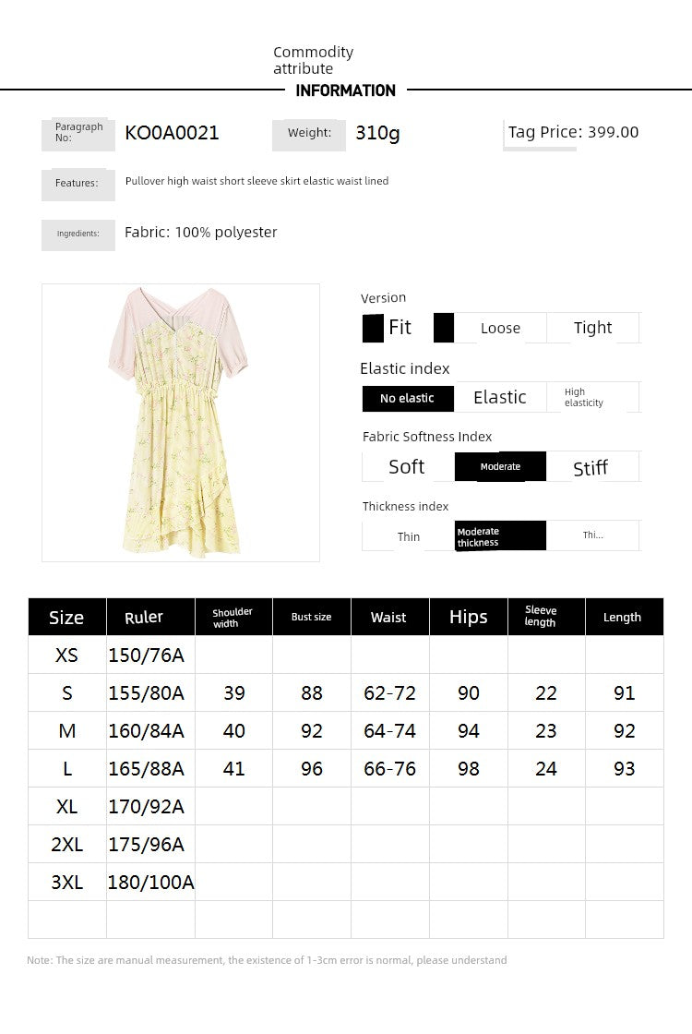Click the Commodity attribute title
Viewport: 692px width, 1034px height.
point(313,60)
